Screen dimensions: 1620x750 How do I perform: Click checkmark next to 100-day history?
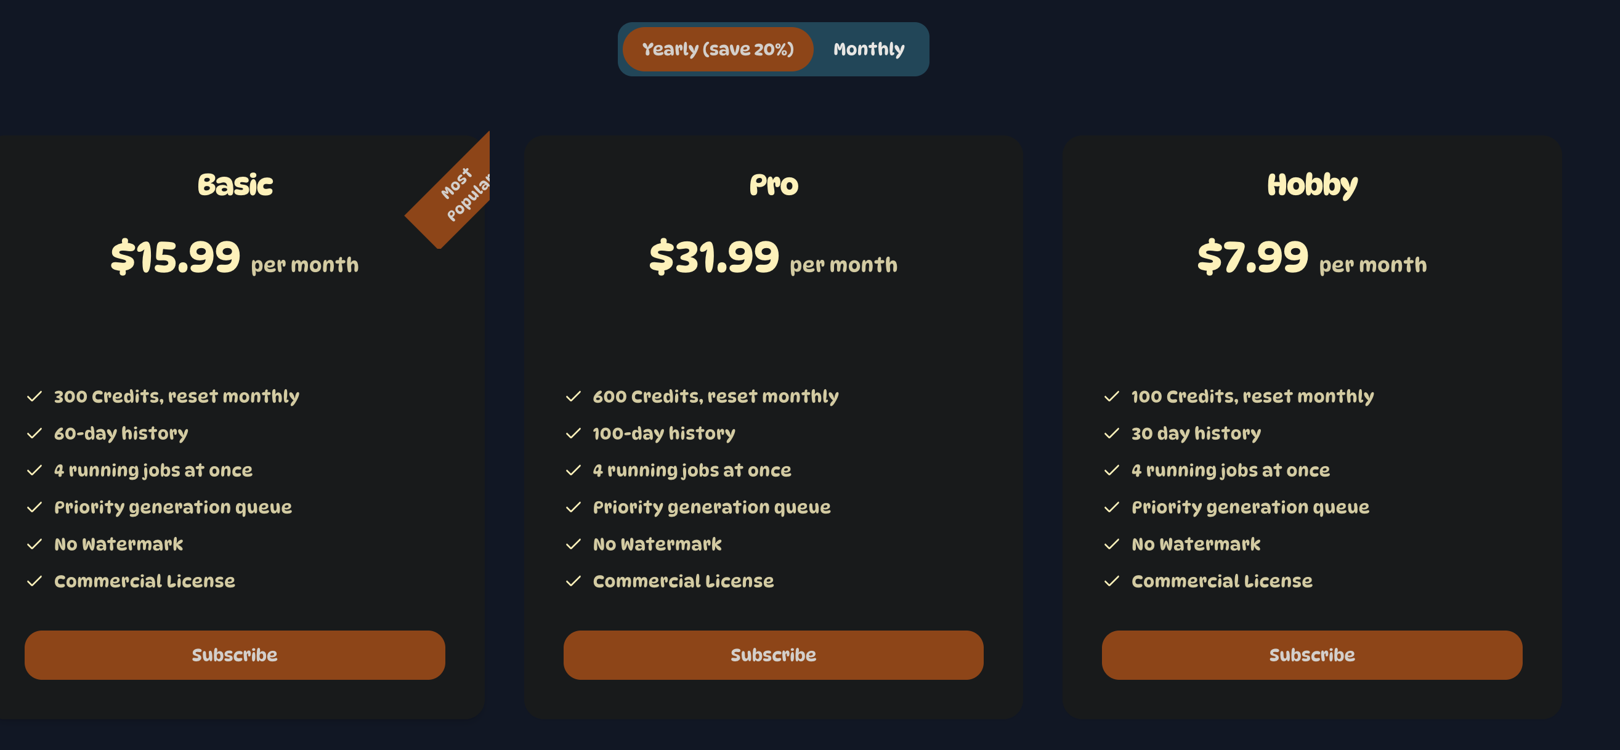point(573,433)
